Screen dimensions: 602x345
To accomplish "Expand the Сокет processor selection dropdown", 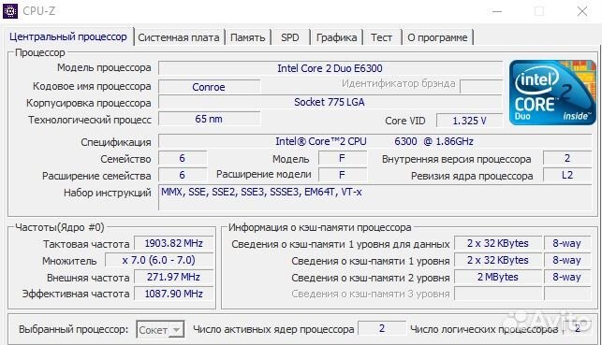I will (x=160, y=329).
